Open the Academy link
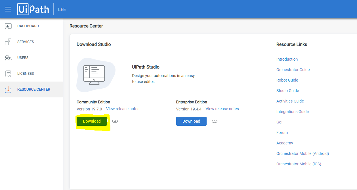The image size is (357, 190). point(285,143)
